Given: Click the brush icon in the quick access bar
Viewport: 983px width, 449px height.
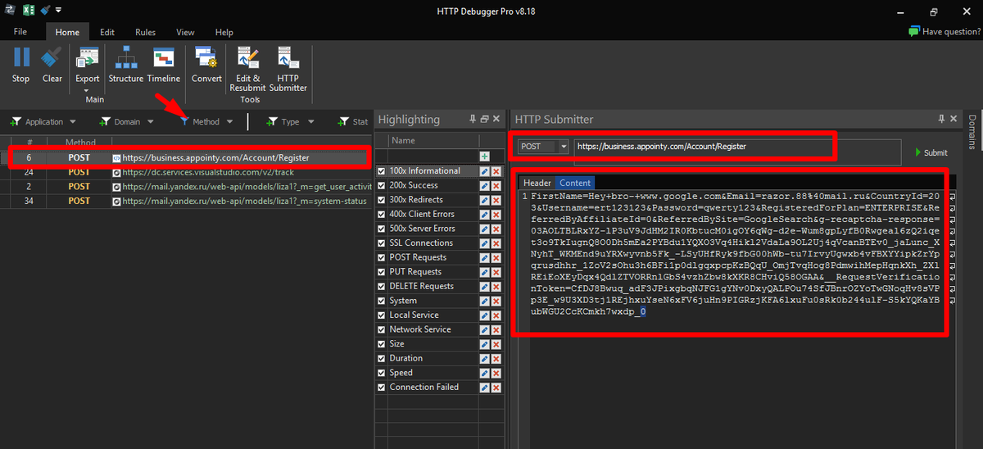Looking at the screenshot, I should 45,10.
